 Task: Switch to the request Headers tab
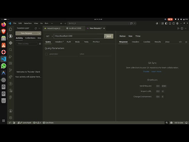pyautogui.click(x=59, y=42)
